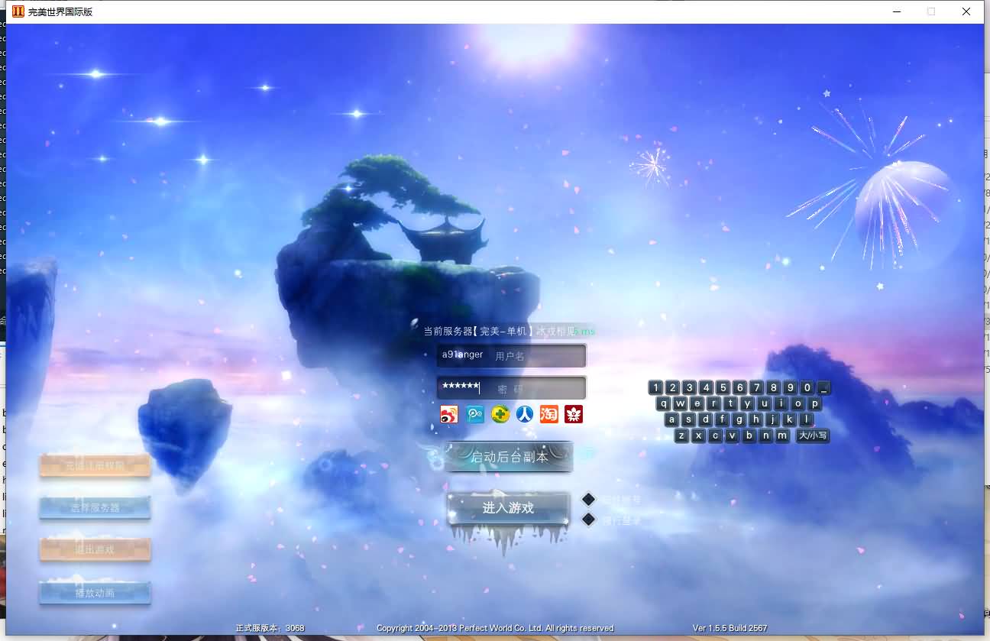Click 退出游戏 to exit the game
The width and height of the screenshot is (990, 641).
tap(95, 549)
